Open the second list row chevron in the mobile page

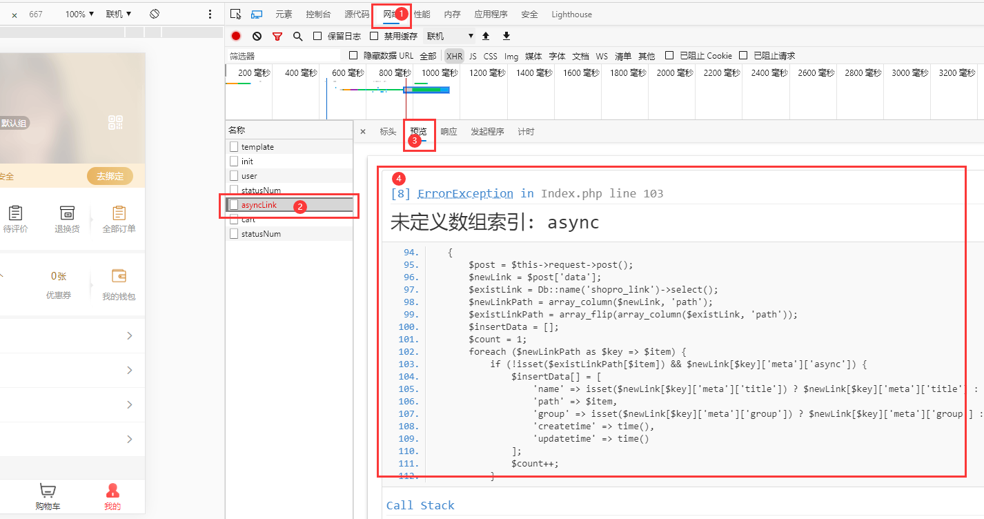tap(130, 371)
